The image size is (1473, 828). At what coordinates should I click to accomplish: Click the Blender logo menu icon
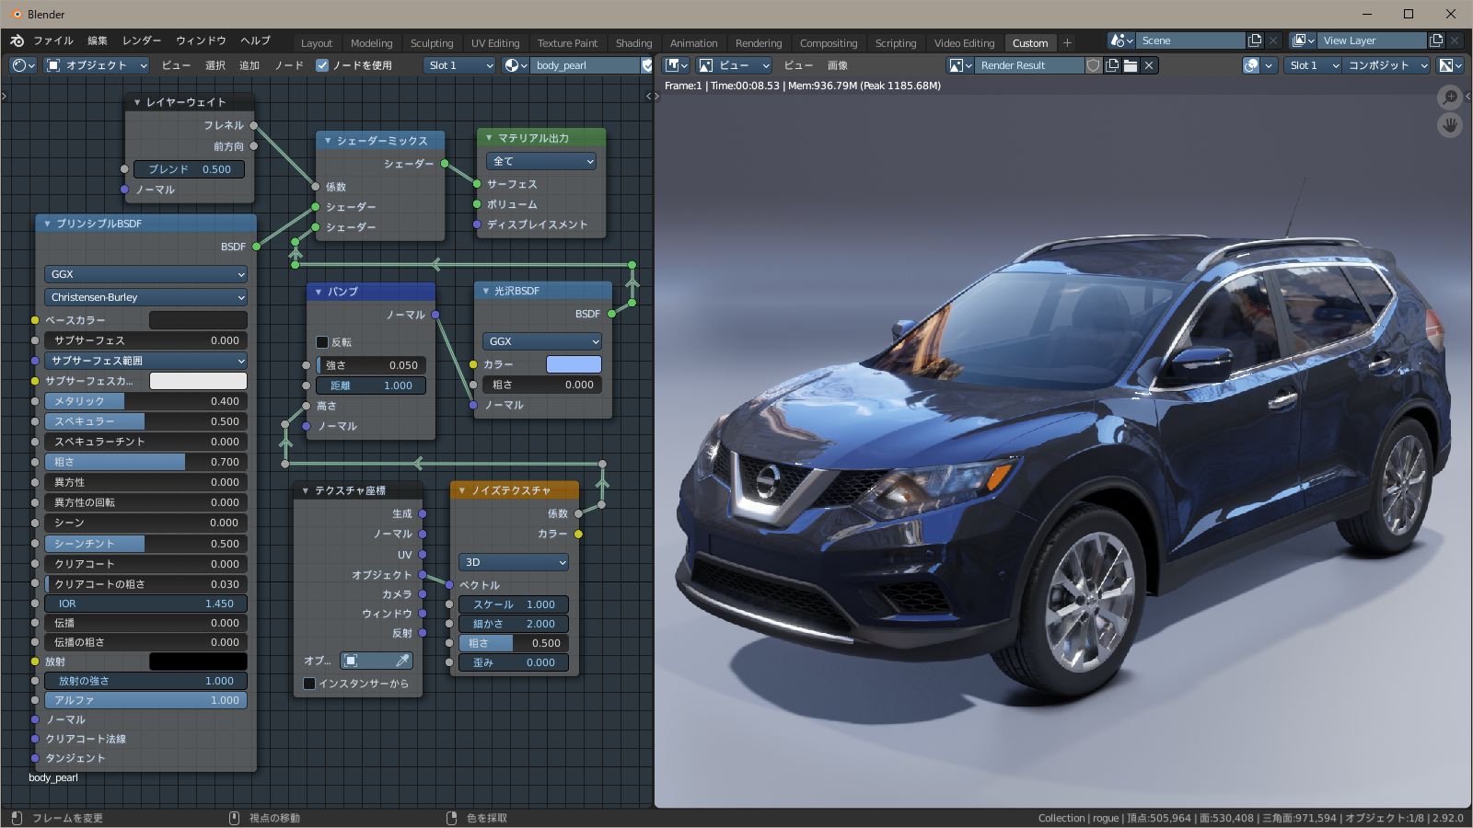point(17,40)
